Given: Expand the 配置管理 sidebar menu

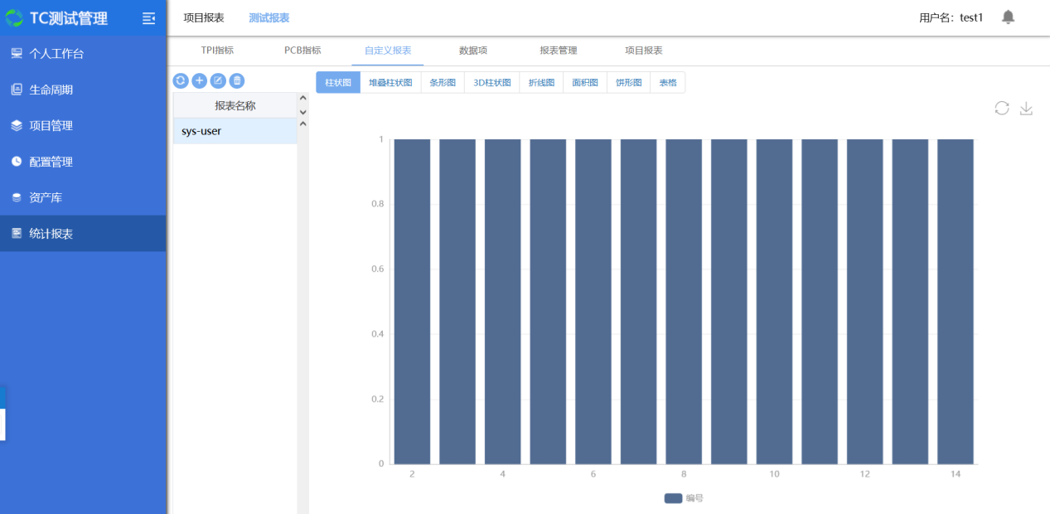Looking at the screenshot, I should pos(51,162).
